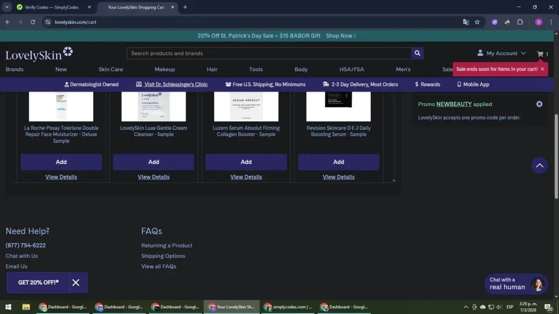Screen dimensions: 559x314
Task: Open the shopping cart icon
Action: coord(540,54)
